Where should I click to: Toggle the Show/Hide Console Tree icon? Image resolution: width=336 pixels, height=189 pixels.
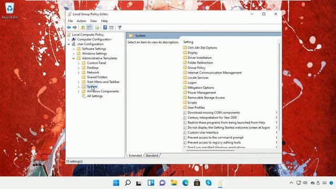pos(89,27)
